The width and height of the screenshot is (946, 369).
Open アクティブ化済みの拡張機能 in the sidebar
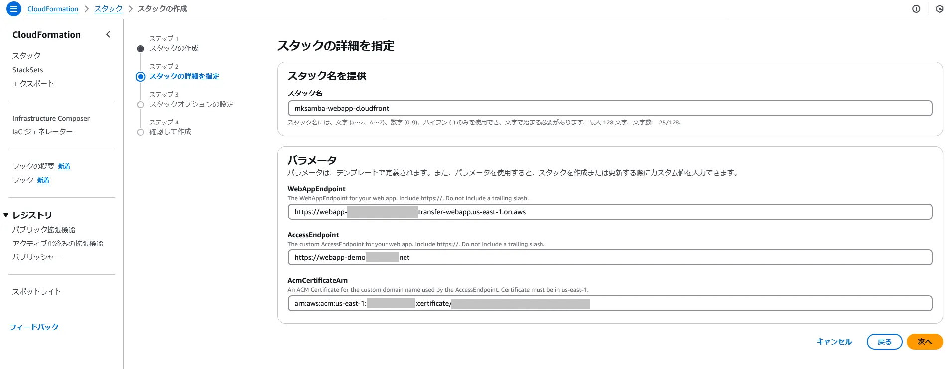tap(58, 243)
